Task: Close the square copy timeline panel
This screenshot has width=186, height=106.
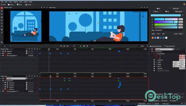Action: pos(37,49)
